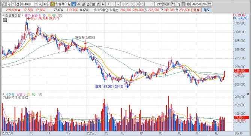Click the blue 매도 sell button
Viewport: 251px width, 136px height.
click(207, 10)
